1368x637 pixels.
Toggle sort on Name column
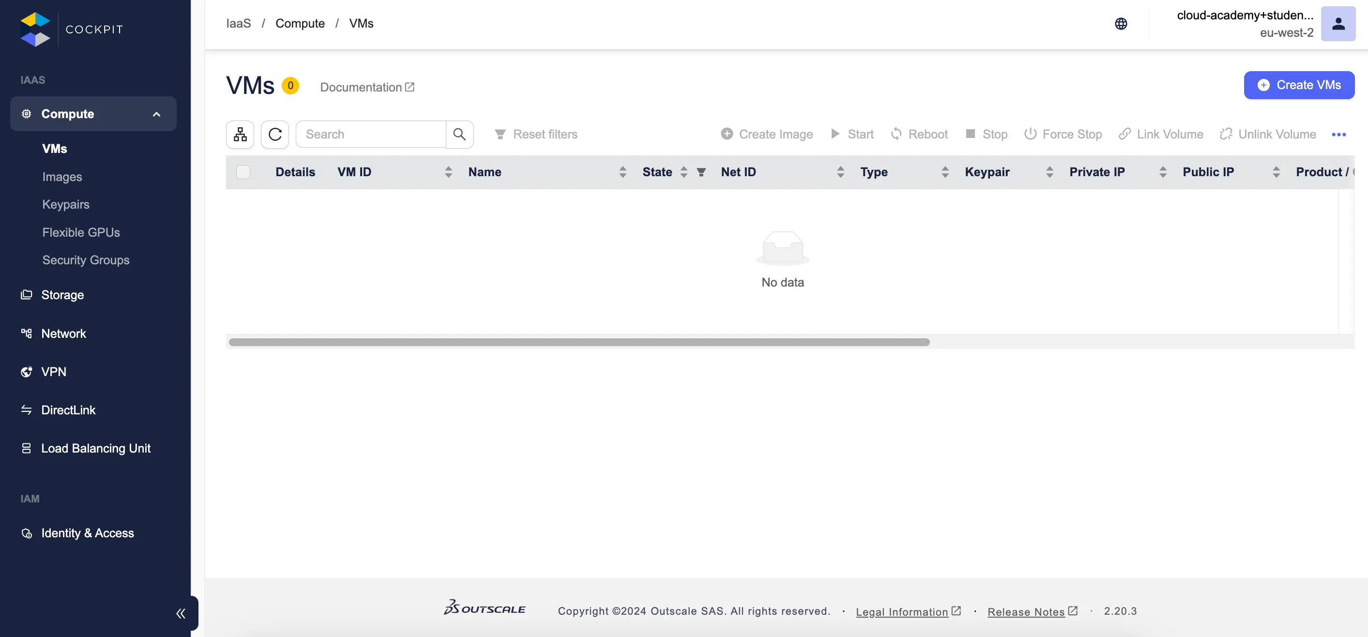(623, 172)
